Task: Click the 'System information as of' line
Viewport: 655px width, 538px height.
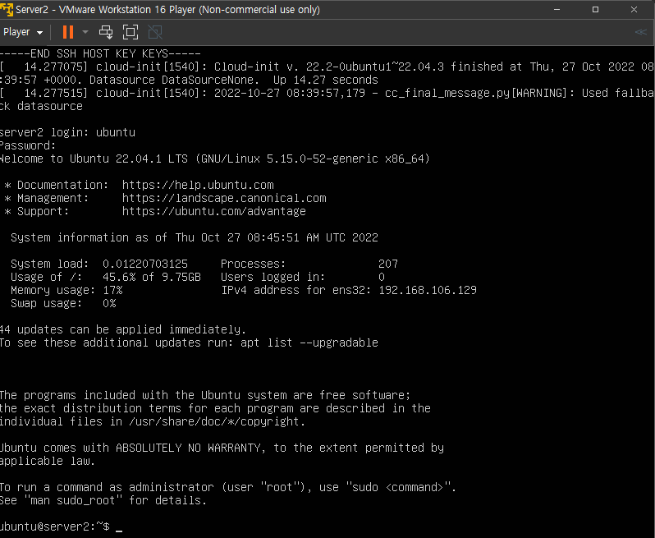Action: pyautogui.click(x=195, y=237)
